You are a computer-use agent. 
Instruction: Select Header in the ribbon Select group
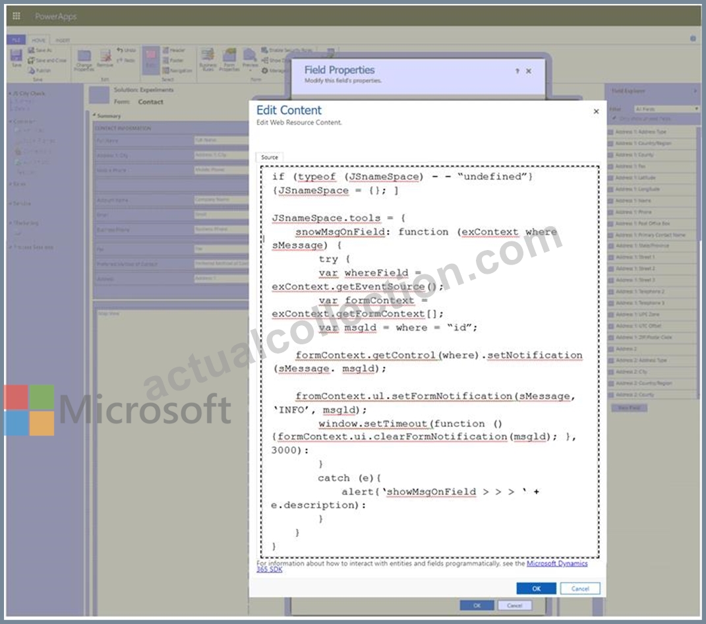[x=174, y=50]
